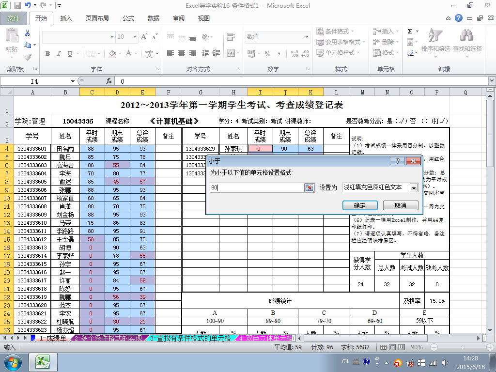Toggle Center alignment
The image size is (496, 372).
(x=182, y=53)
